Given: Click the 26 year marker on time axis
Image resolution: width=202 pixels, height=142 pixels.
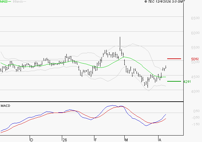Looking at the screenshot, I should tap(65, 140).
